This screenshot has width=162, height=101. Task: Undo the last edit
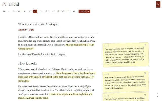pyautogui.click(x=69, y=11)
